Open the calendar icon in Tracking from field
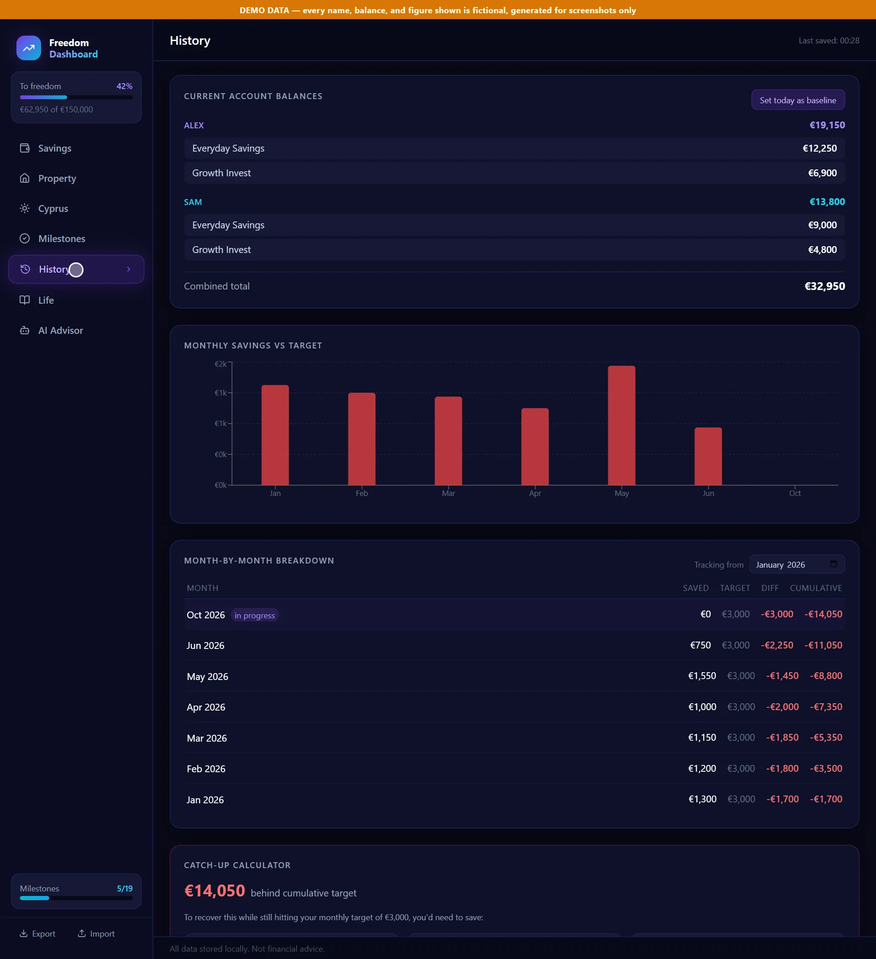The image size is (876, 959). [833, 564]
